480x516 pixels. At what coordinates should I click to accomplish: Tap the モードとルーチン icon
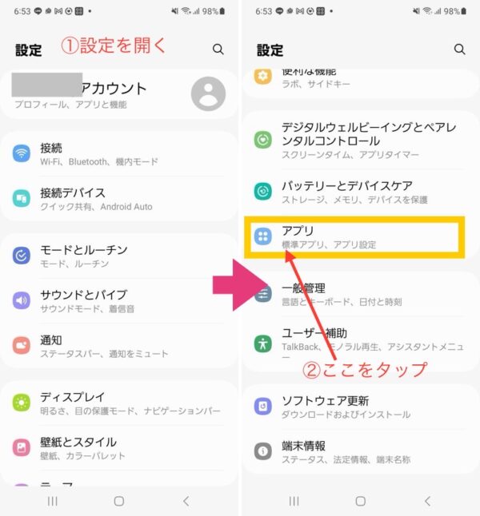pos(22,256)
